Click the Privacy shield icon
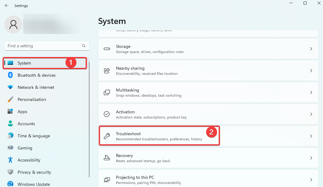This screenshot has height=187, width=323. (x=10, y=172)
